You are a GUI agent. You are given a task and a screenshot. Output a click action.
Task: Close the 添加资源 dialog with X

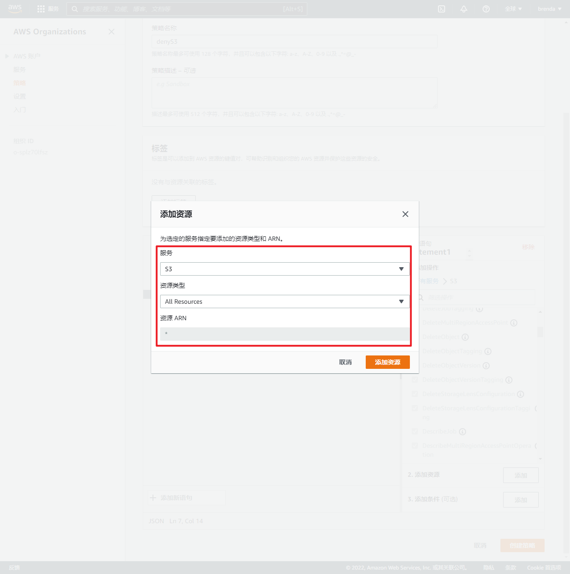[405, 214]
